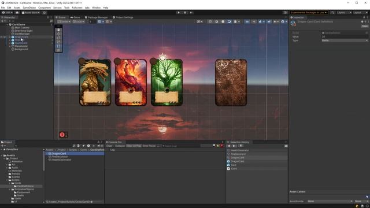Screen dimensions: 370x208
Task: Select the HealthDecorator asset in the Project panel
Action: pos(61,159)
